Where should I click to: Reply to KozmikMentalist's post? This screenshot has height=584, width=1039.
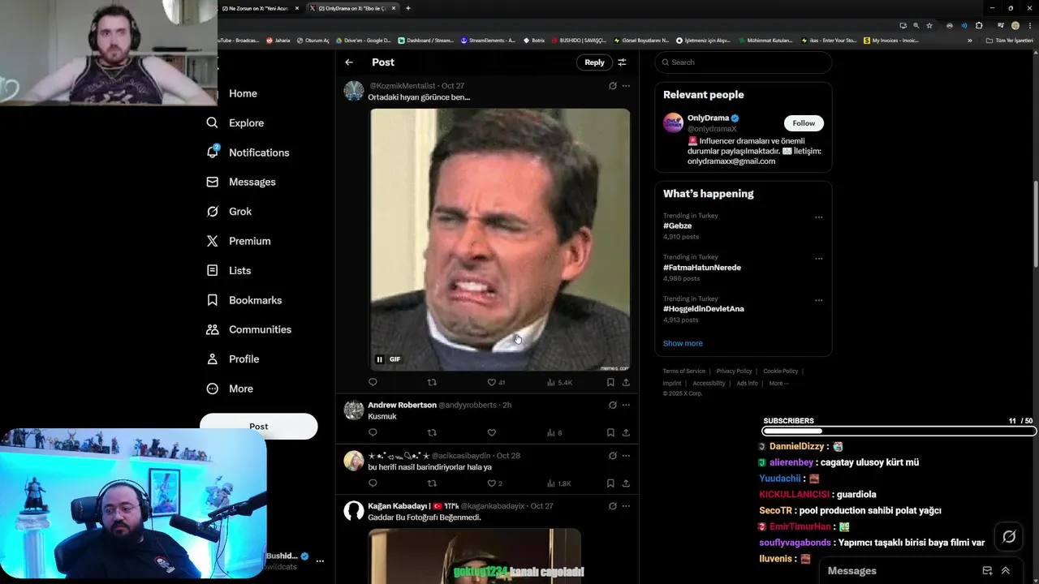[x=373, y=382]
